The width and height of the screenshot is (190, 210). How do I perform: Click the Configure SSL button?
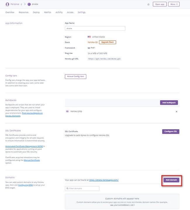point(171,132)
